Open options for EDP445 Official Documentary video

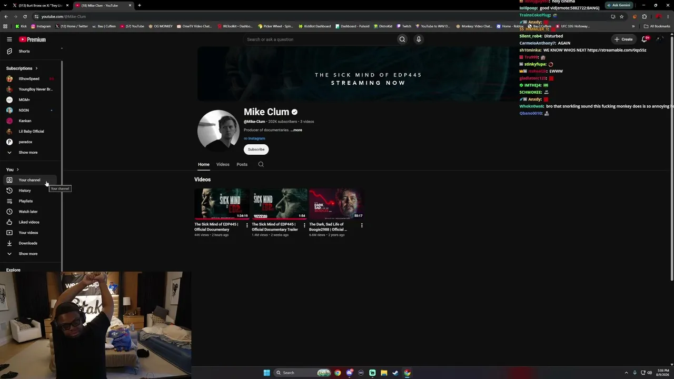pyautogui.click(x=247, y=225)
